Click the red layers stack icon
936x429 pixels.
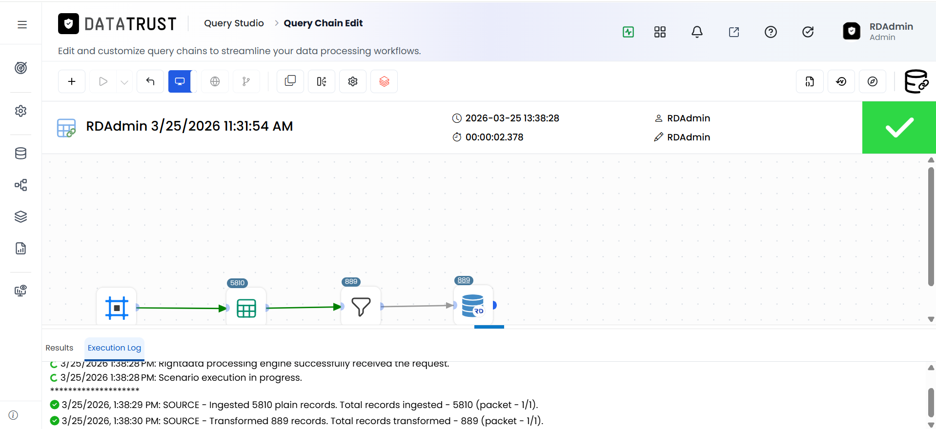(x=384, y=81)
